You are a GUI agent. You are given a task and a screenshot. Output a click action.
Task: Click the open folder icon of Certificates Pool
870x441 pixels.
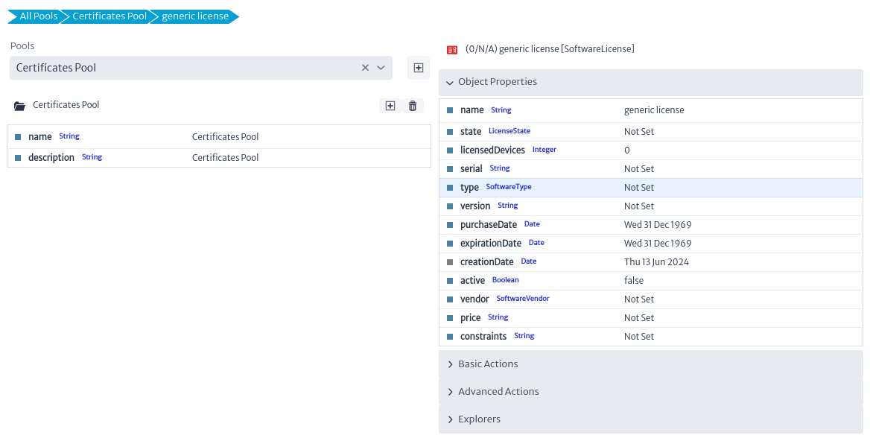click(20, 105)
